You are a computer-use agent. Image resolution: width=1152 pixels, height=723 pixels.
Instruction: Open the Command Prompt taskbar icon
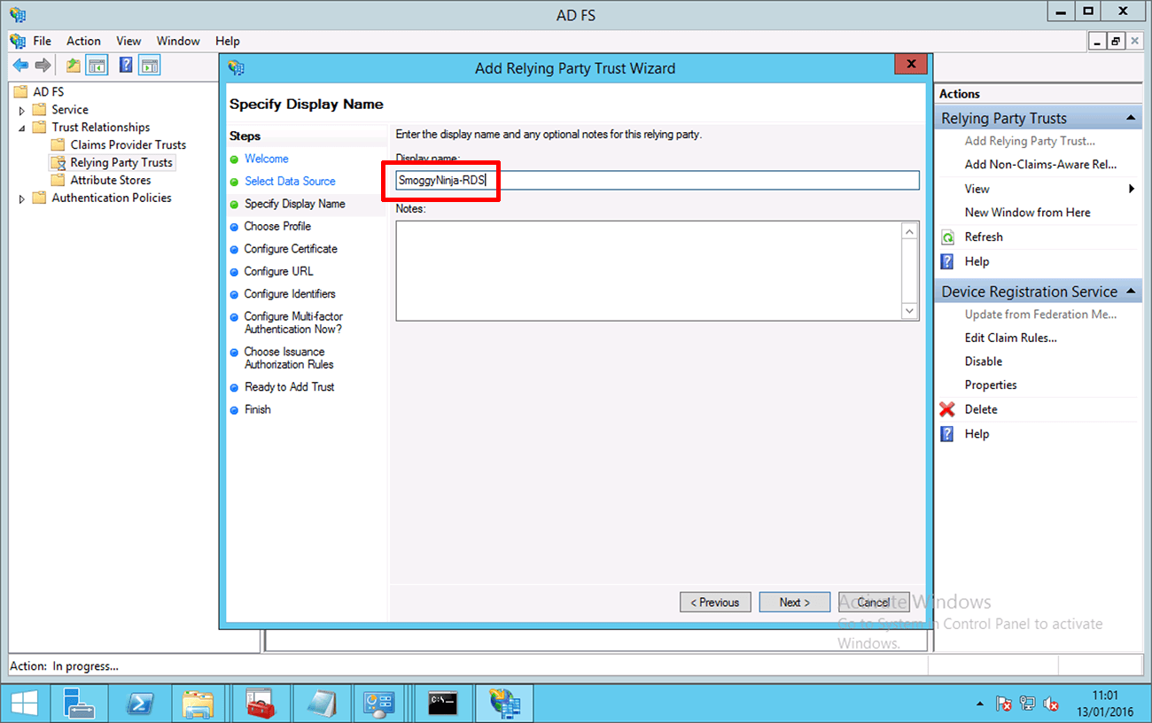pyautogui.click(x=442, y=704)
